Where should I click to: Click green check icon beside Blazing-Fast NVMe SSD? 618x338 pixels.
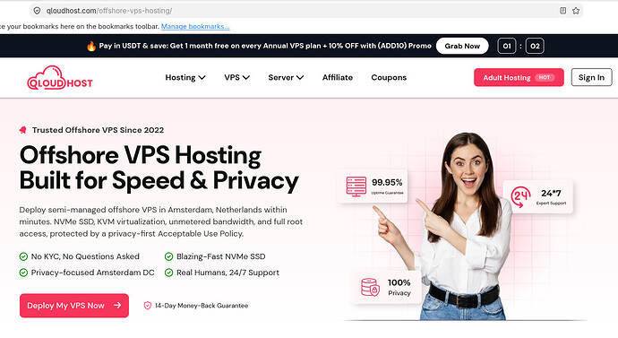tap(168, 256)
